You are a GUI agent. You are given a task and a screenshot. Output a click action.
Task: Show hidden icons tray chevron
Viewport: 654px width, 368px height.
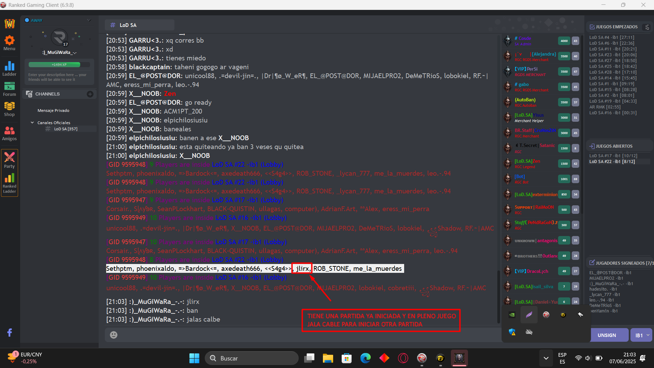point(546,358)
